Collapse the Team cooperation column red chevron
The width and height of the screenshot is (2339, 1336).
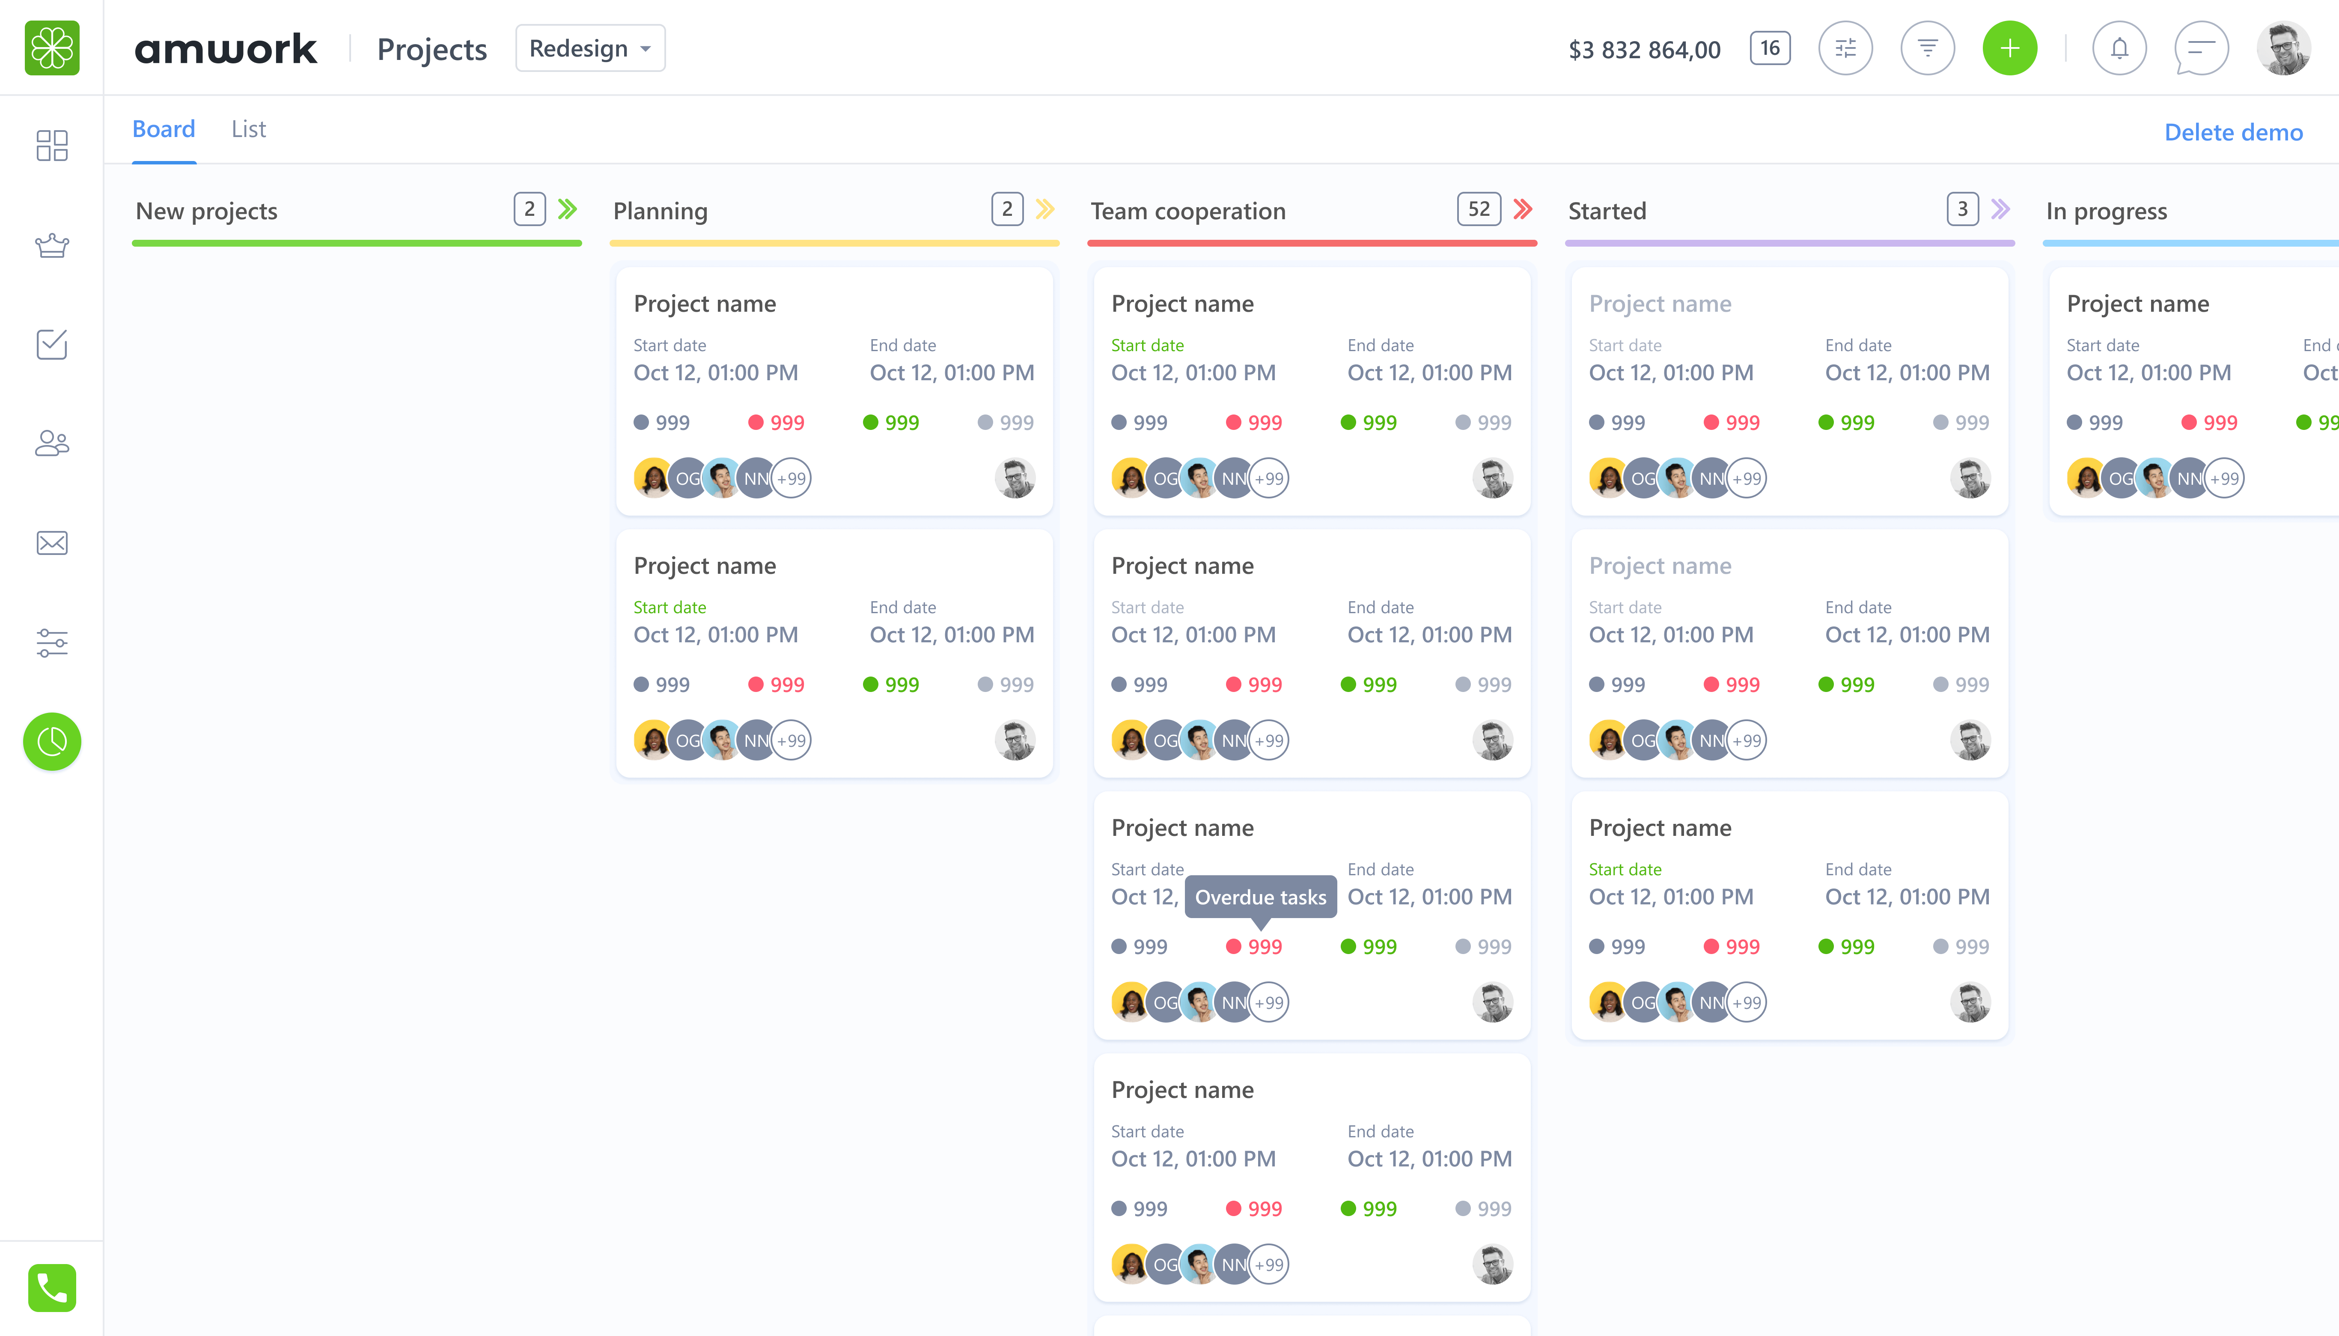pos(1523,209)
